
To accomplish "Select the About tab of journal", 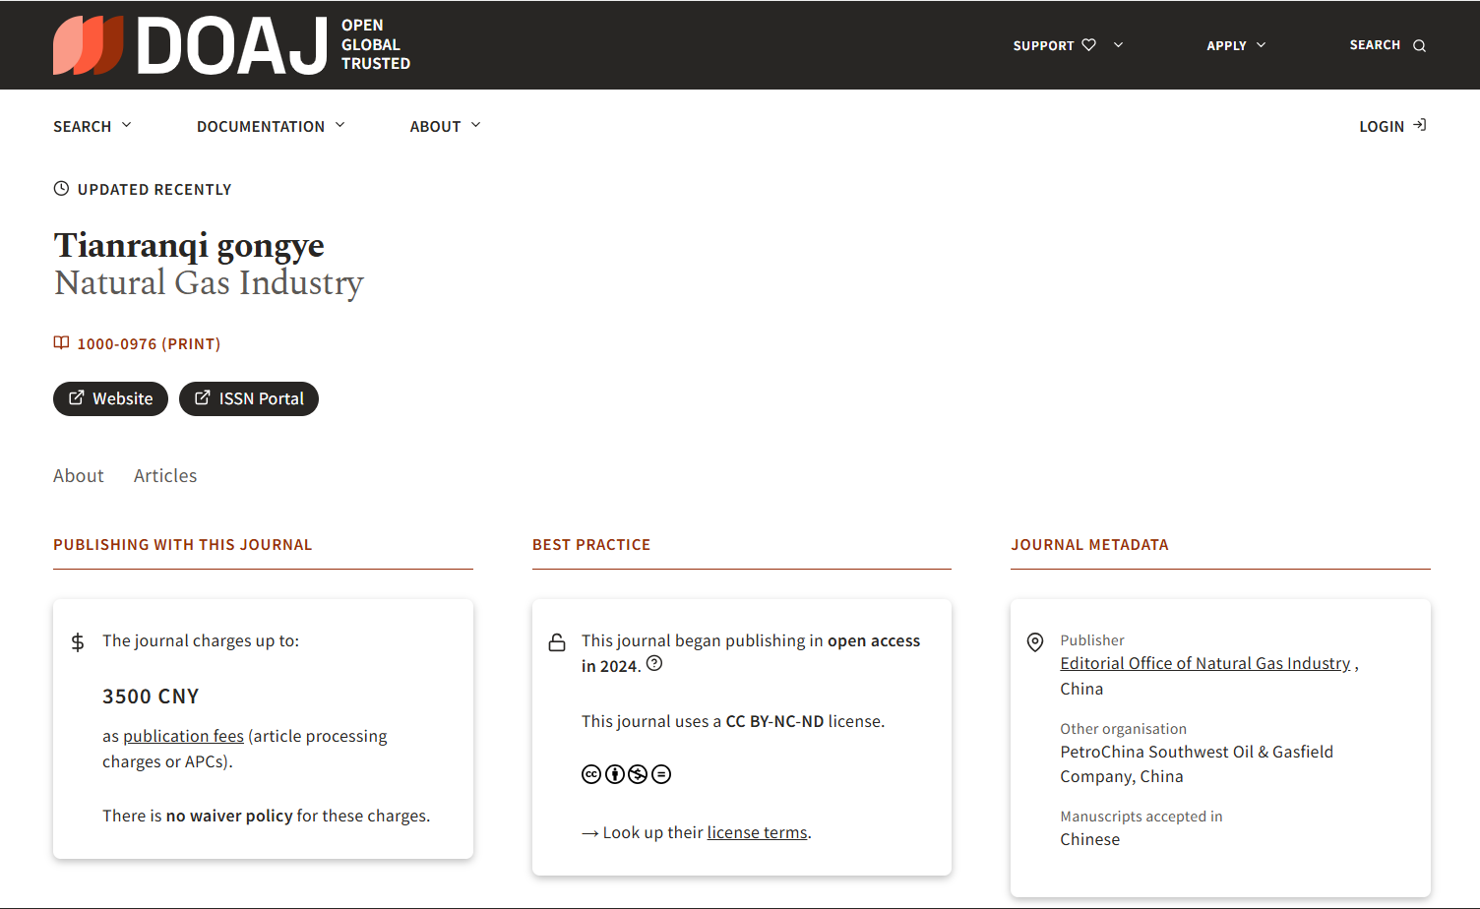I will tap(79, 476).
